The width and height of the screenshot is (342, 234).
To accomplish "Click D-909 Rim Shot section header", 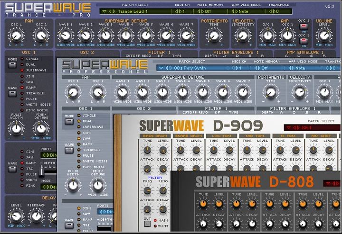I will pyautogui.click(x=321, y=136).
